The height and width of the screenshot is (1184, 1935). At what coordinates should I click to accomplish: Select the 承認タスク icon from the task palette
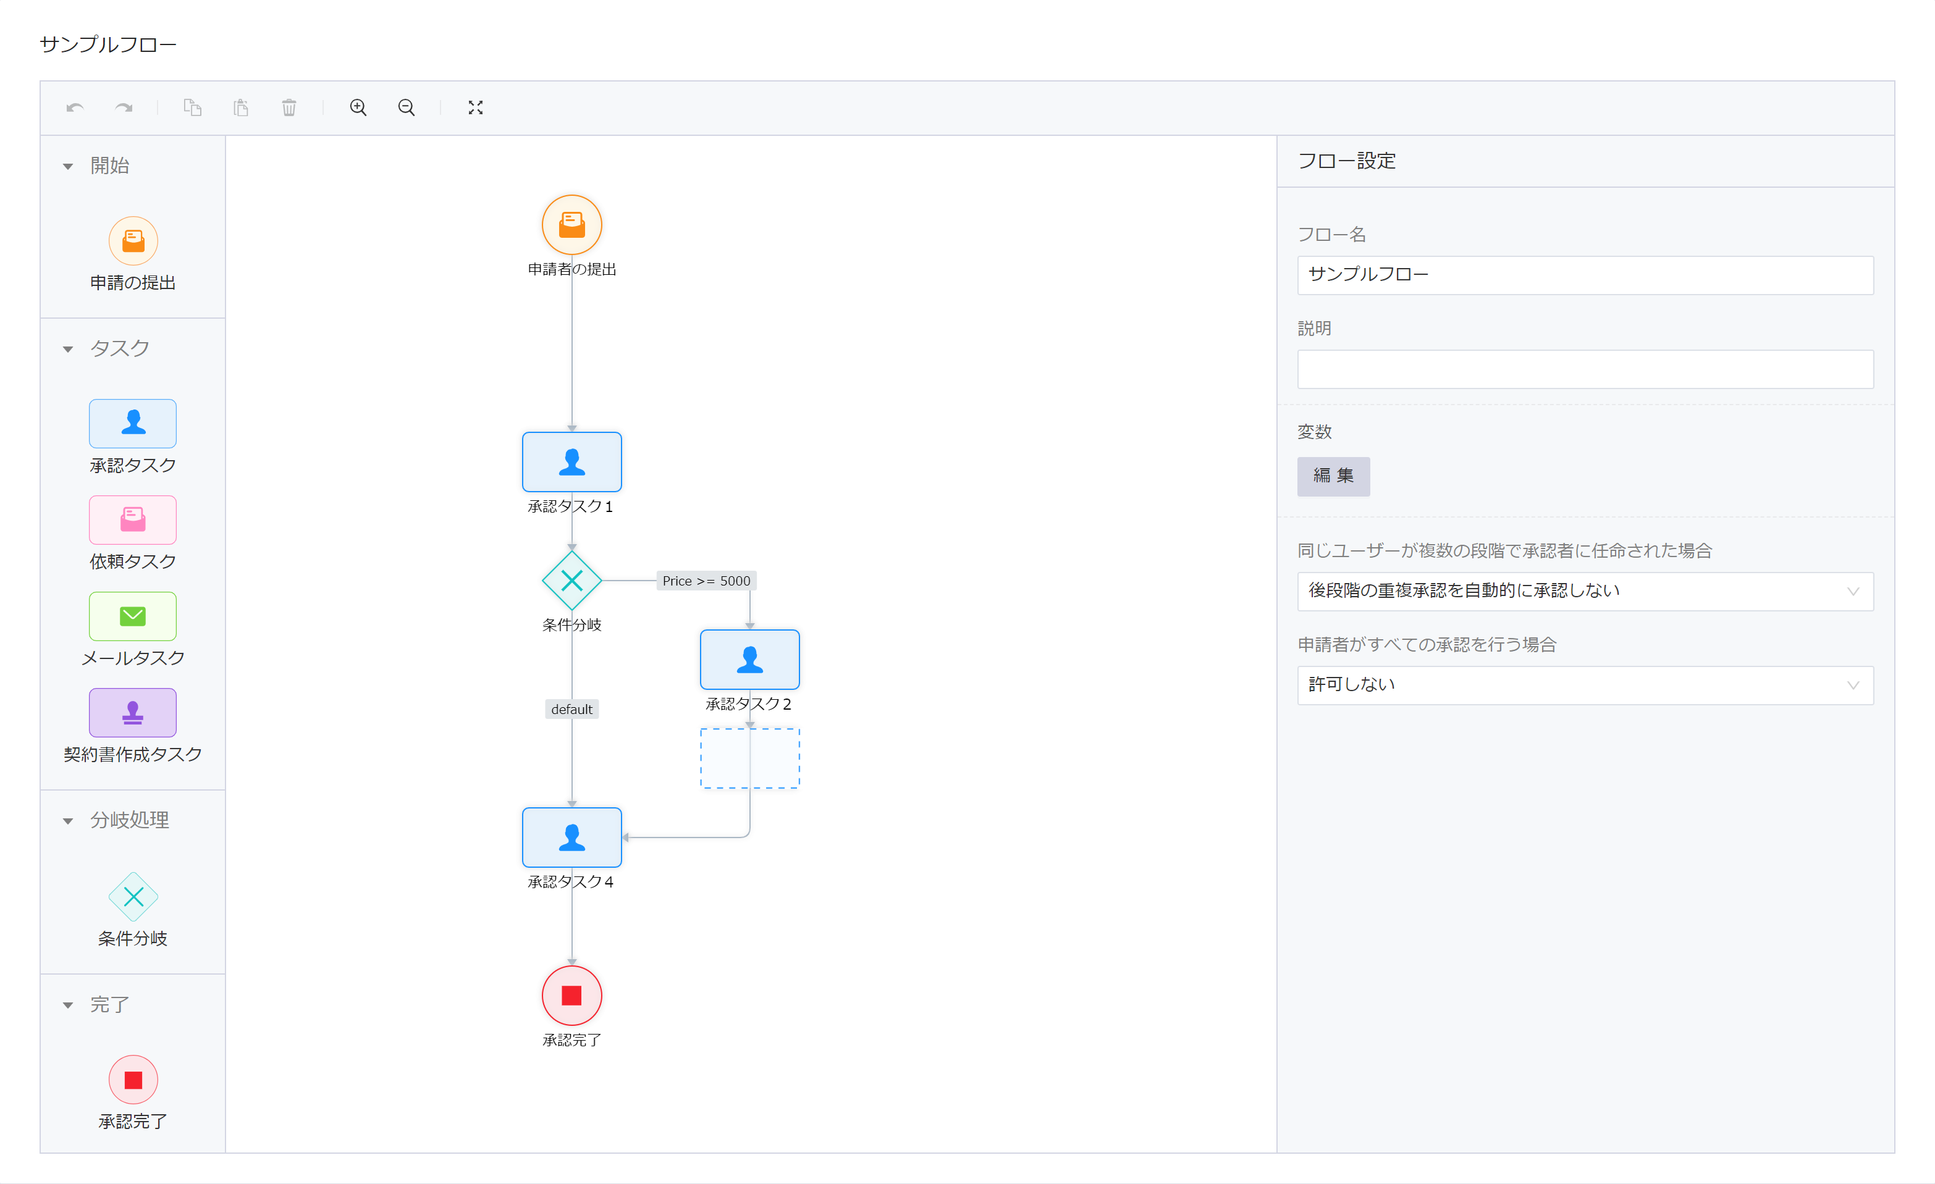click(x=132, y=423)
